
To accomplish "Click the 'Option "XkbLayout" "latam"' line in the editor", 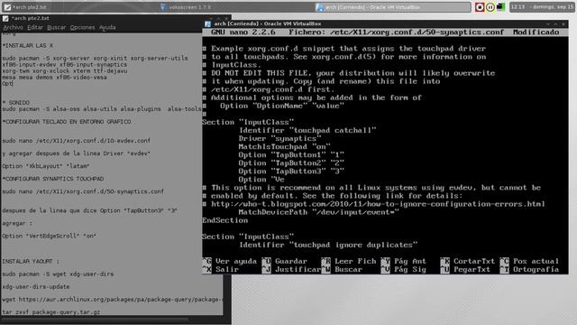I will 46,166.
